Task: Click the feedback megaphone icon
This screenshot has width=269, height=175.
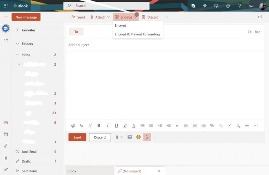Action: pyautogui.click(x=251, y=6)
